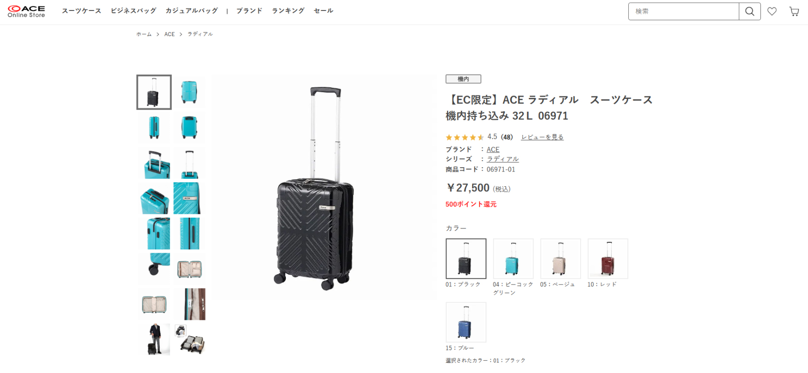Image resolution: width=808 pixels, height=373 pixels.
Task: Click the ACE brand link
Action: (x=493, y=149)
